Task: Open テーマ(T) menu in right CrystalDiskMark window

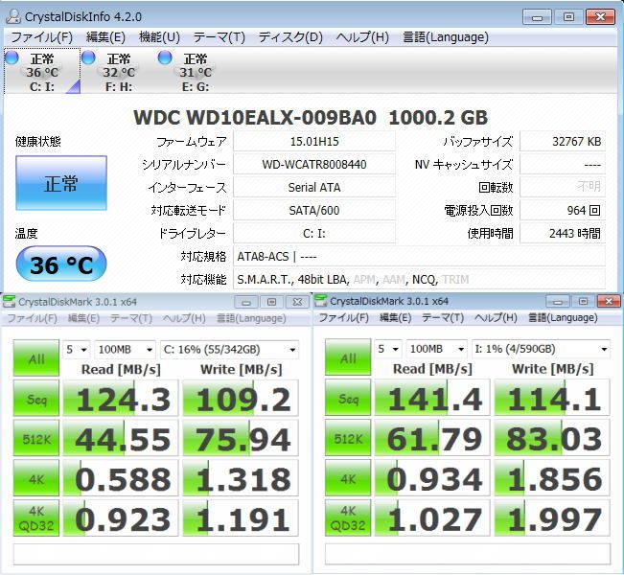Action: pos(443,317)
